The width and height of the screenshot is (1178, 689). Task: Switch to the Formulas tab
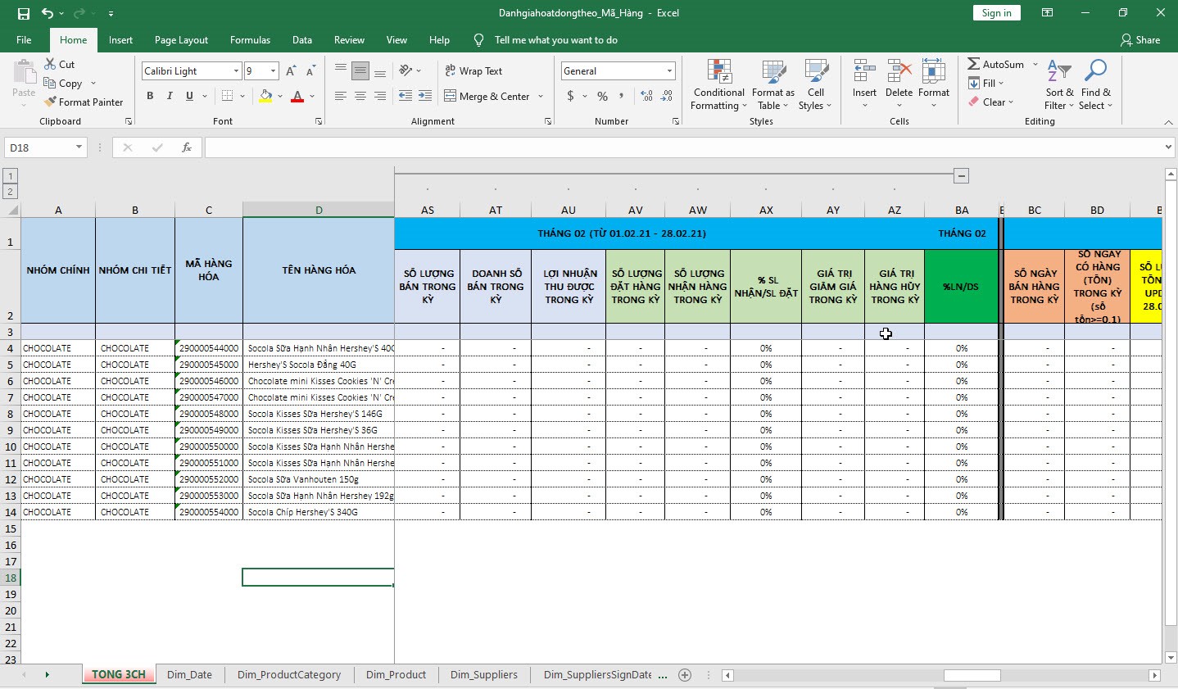(x=250, y=40)
